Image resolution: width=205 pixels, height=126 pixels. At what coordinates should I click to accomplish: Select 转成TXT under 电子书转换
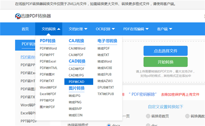pyautogui.click(x=103, y=55)
